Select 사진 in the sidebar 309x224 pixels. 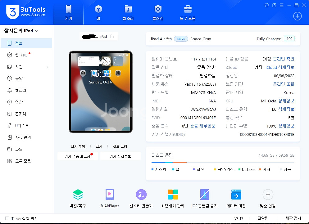pyautogui.click(x=26, y=67)
